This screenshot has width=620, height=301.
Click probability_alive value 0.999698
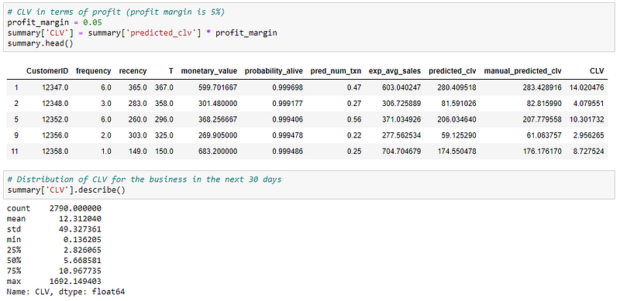coord(288,87)
